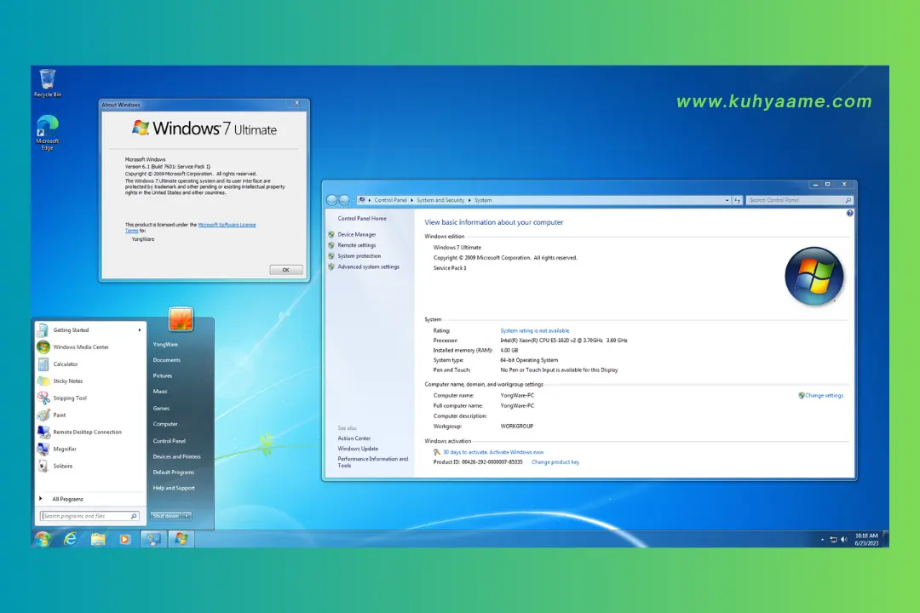Open the Microsoft Edge desktop shortcut
Screen dimensions: 920x613
(x=47, y=133)
